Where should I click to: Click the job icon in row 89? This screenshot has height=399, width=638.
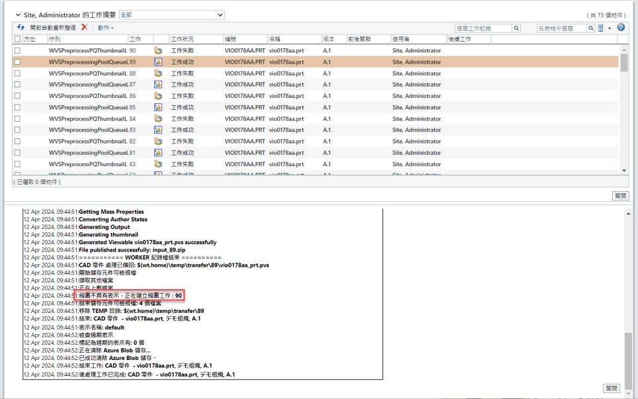click(158, 62)
